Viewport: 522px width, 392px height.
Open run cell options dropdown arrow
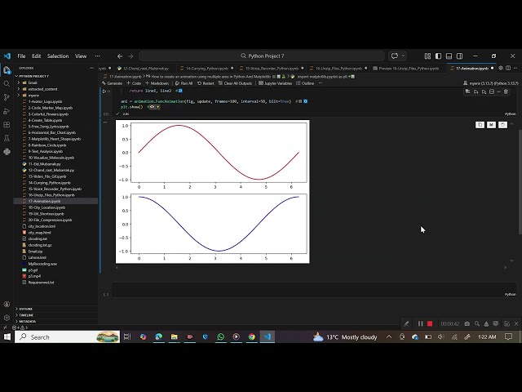click(x=108, y=91)
